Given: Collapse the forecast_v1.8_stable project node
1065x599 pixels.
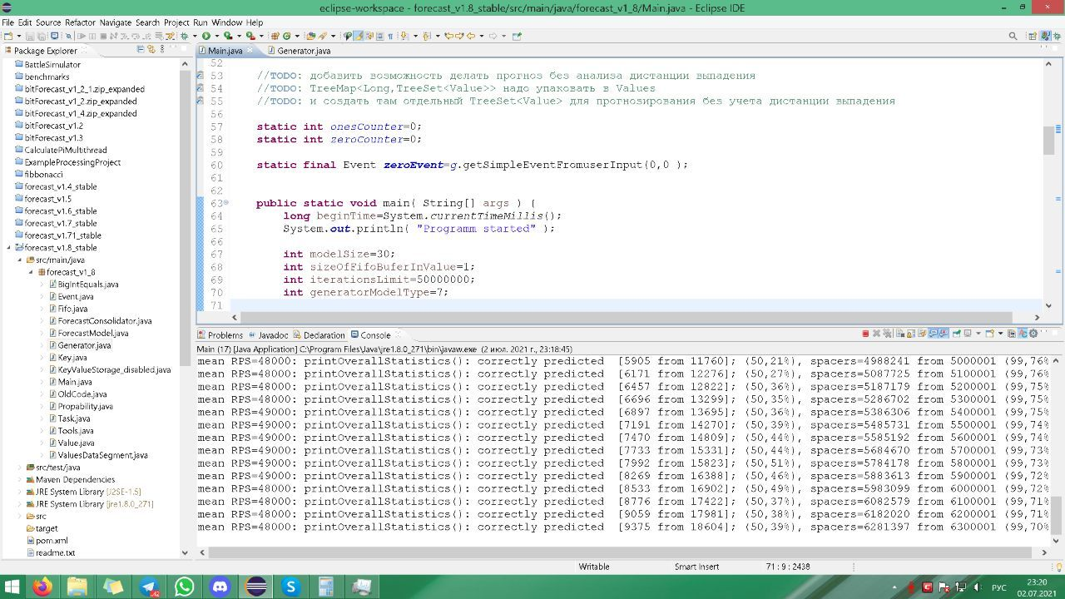Looking at the screenshot, I should (x=9, y=248).
